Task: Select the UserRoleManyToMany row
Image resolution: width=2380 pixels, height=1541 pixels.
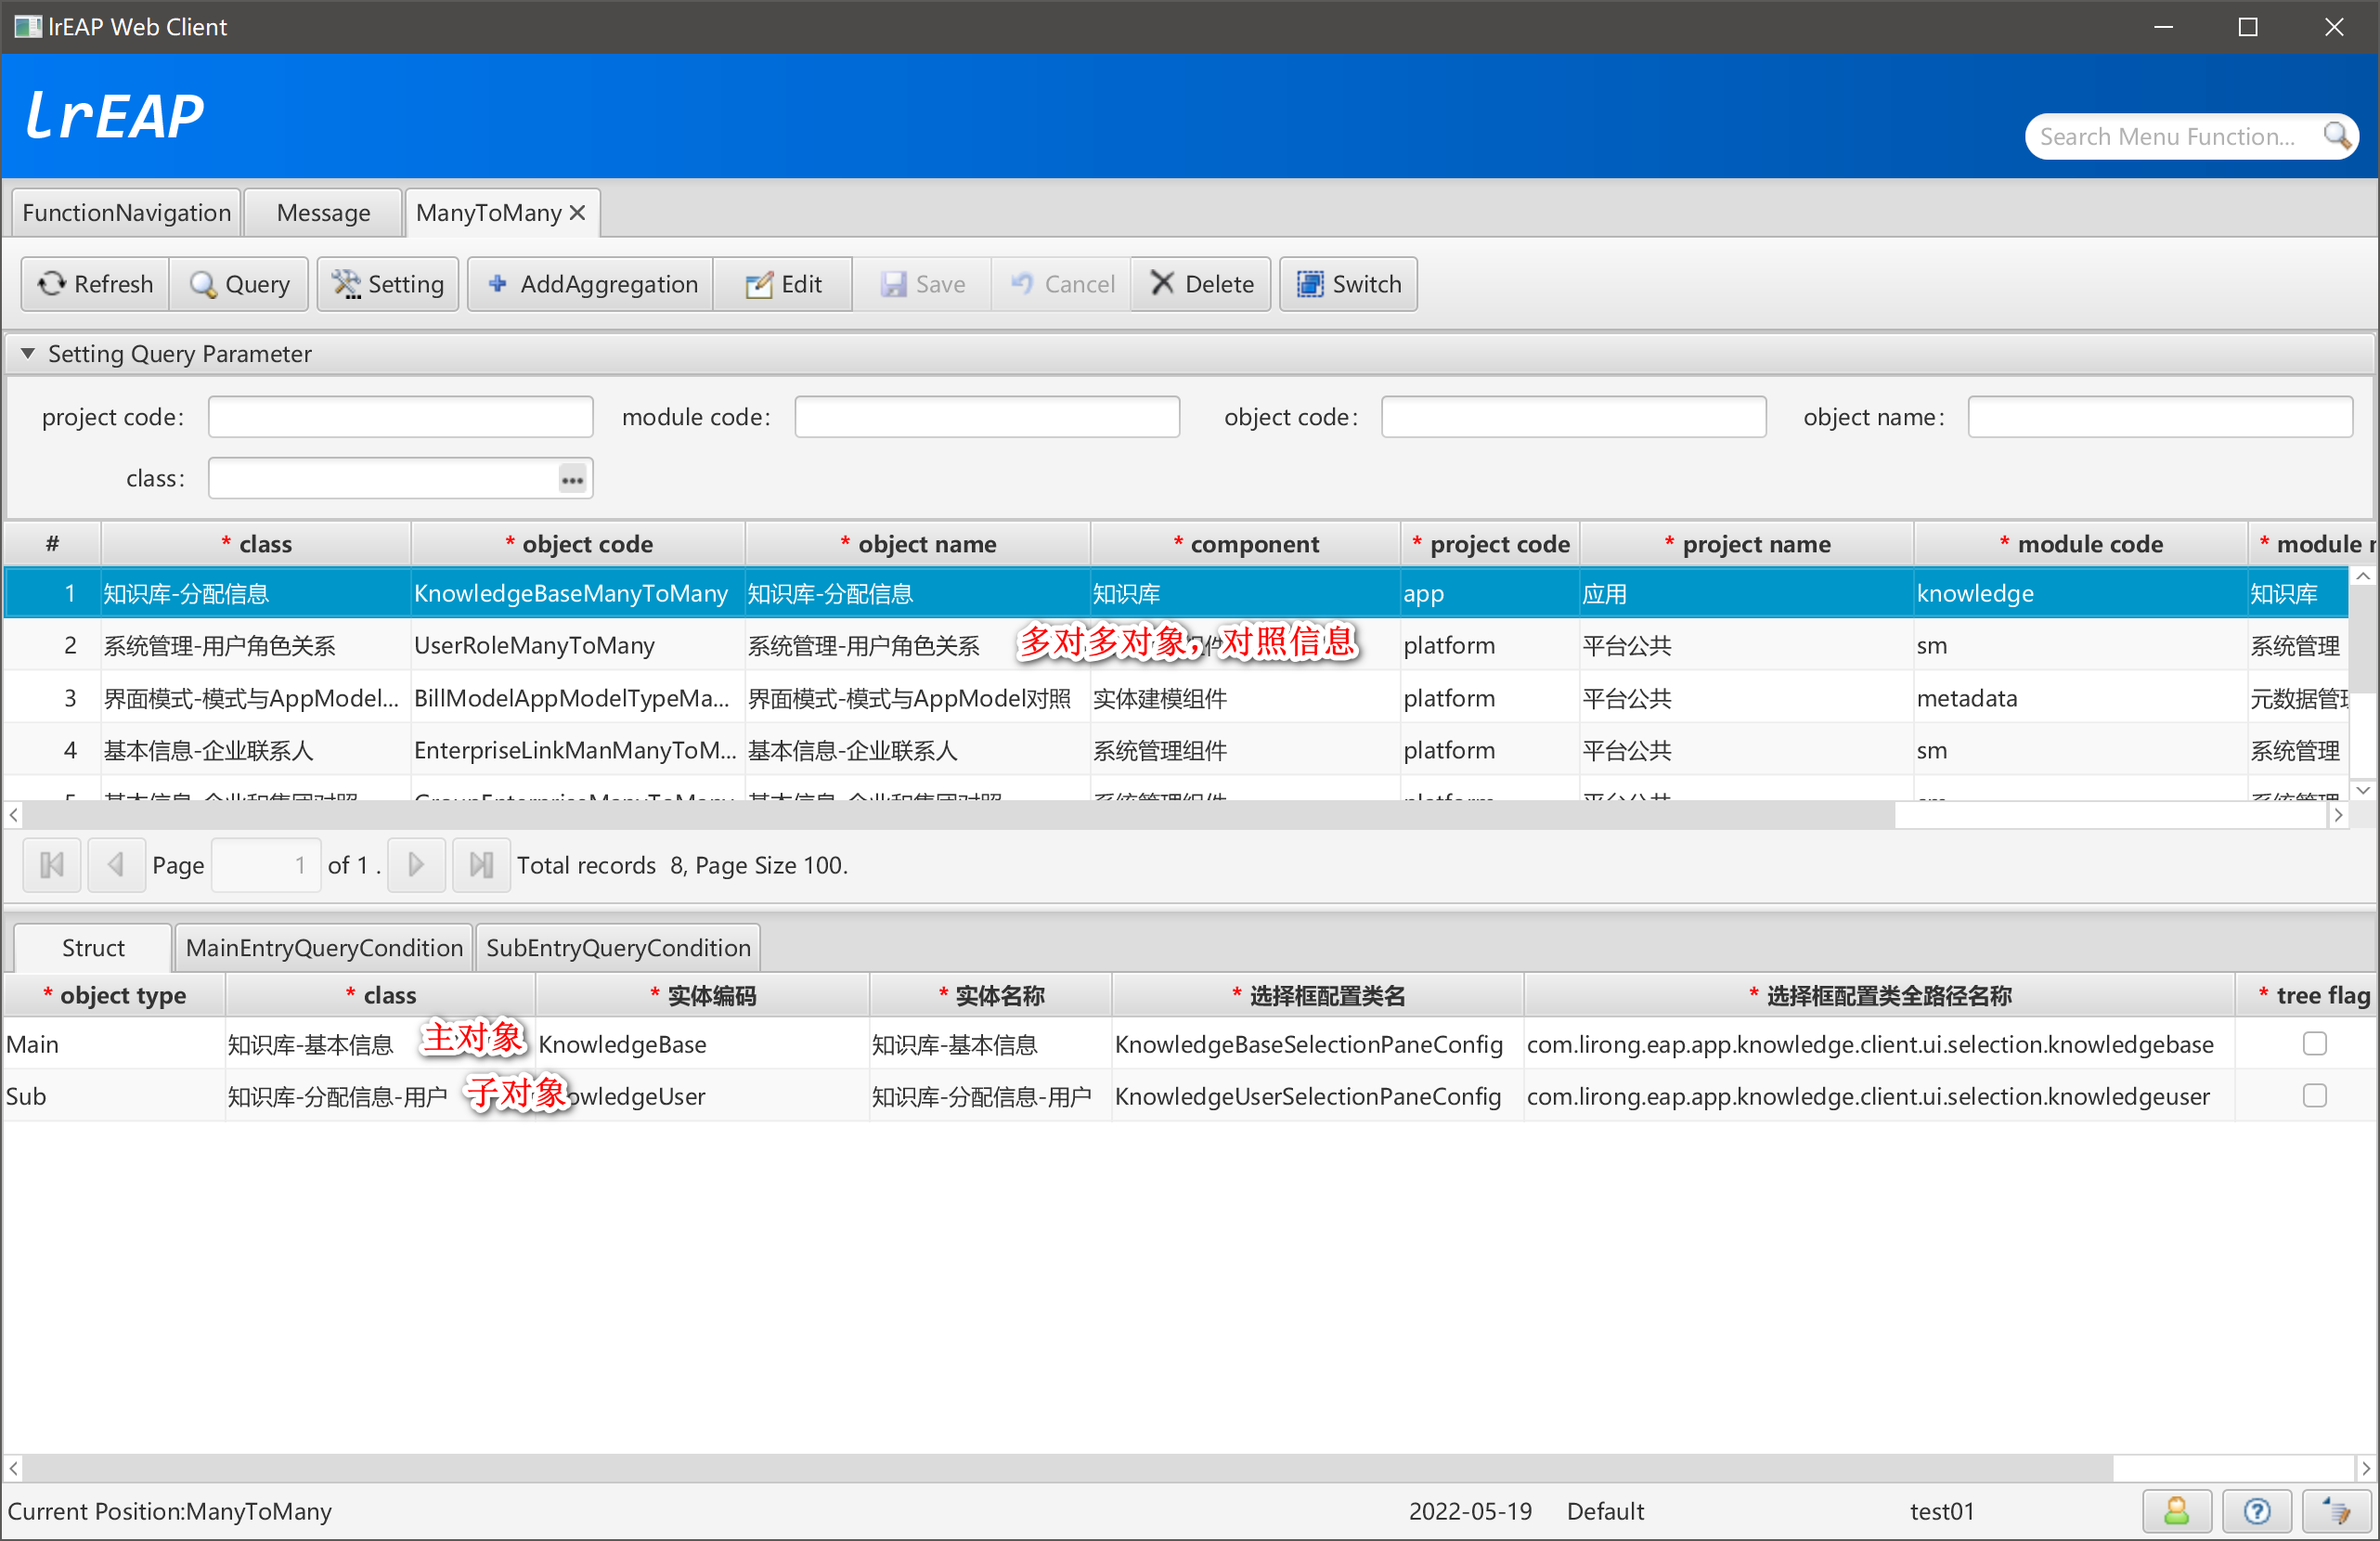Action: click(1176, 645)
